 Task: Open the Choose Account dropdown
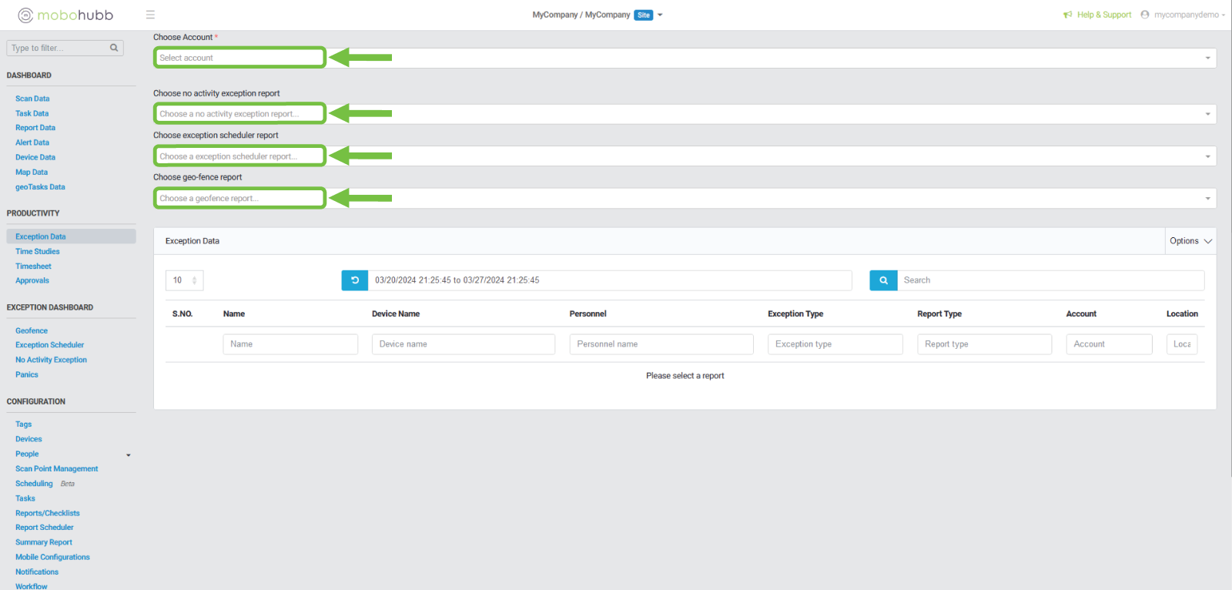tap(685, 58)
